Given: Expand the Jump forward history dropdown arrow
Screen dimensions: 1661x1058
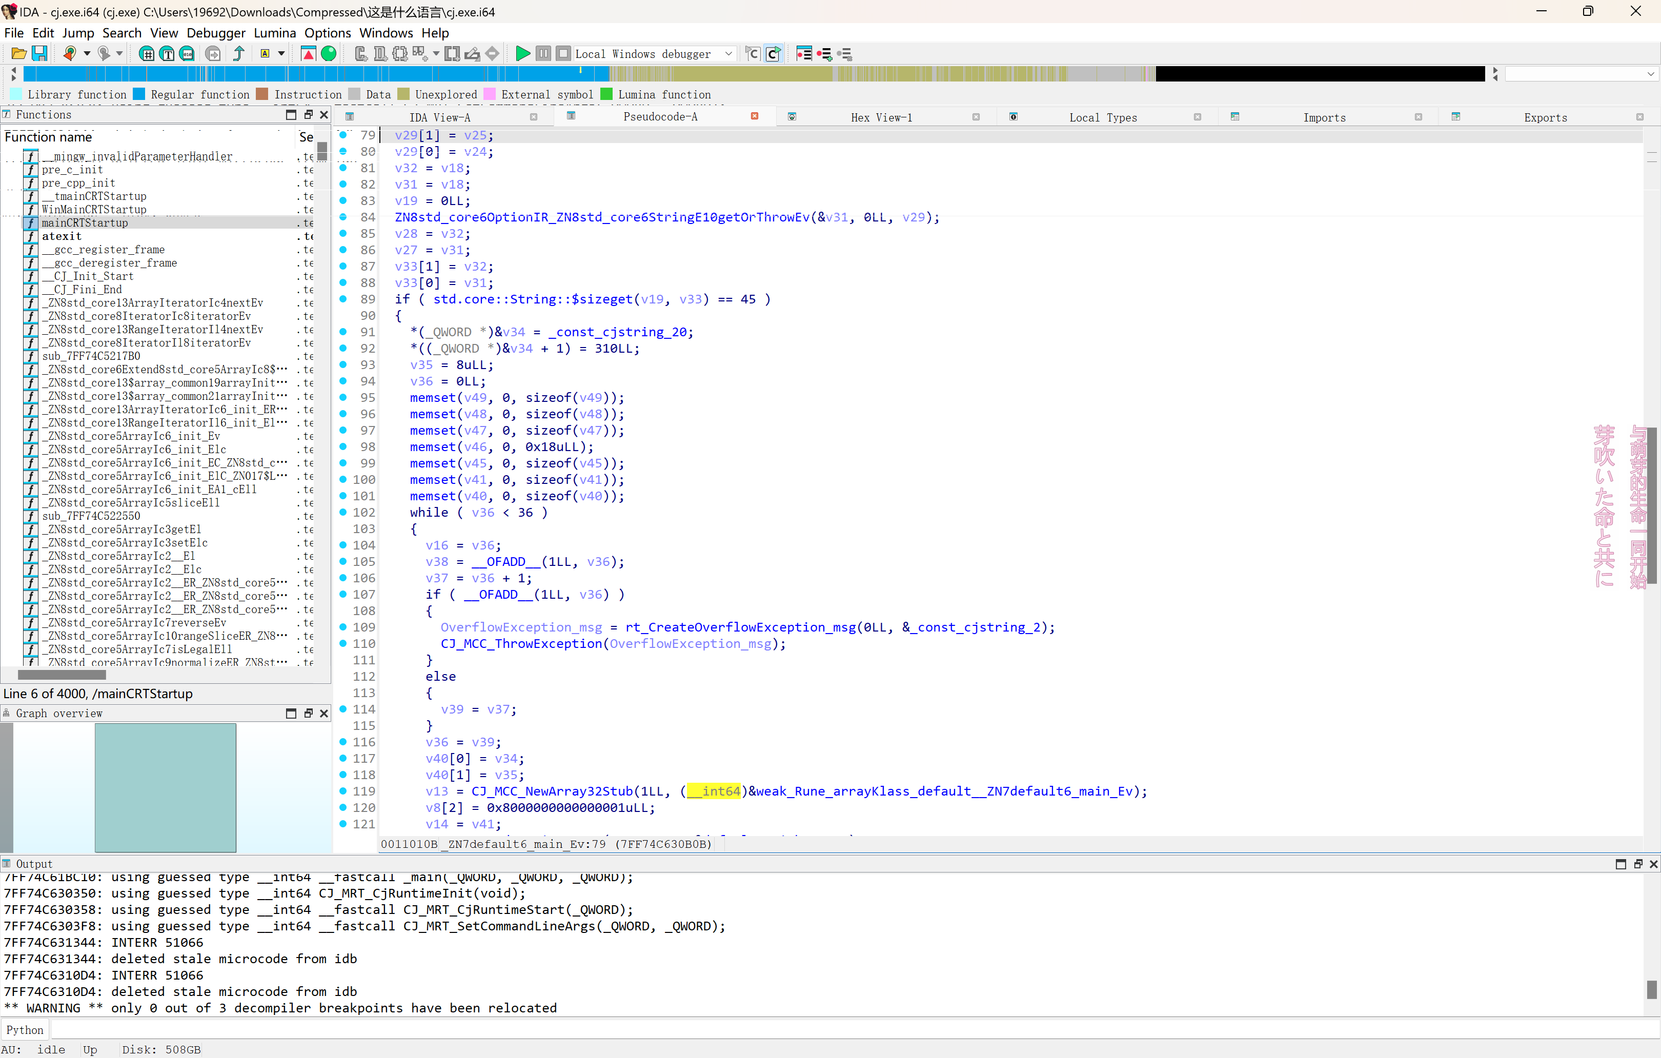Looking at the screenshot, I should click(119, 54).
